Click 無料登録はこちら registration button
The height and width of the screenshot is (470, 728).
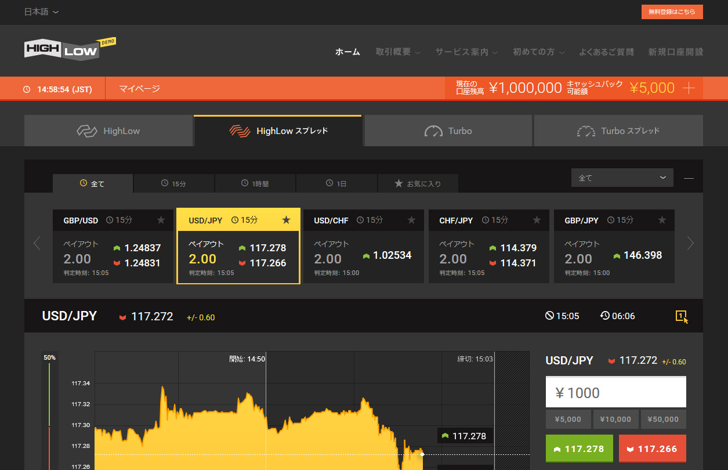(x=672, y=12)
